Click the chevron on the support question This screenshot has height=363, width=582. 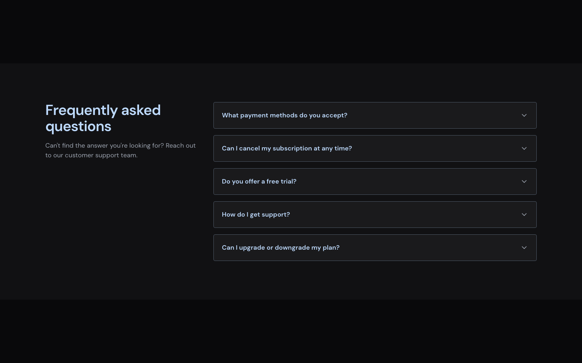pyautogui.click(x=524, y=215)
